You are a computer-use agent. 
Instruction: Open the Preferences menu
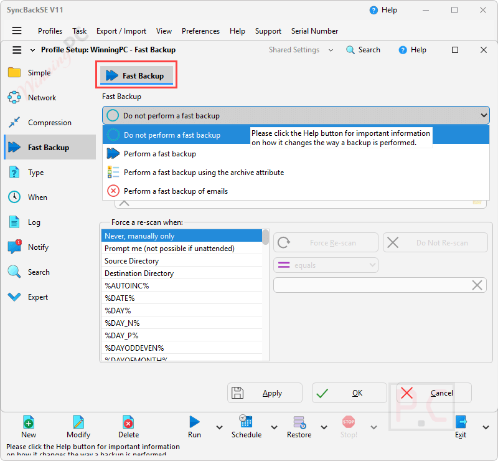click(200, 31)
